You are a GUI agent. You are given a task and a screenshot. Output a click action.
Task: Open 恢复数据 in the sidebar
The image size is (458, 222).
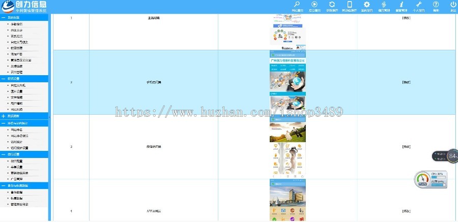click(17, 198)
